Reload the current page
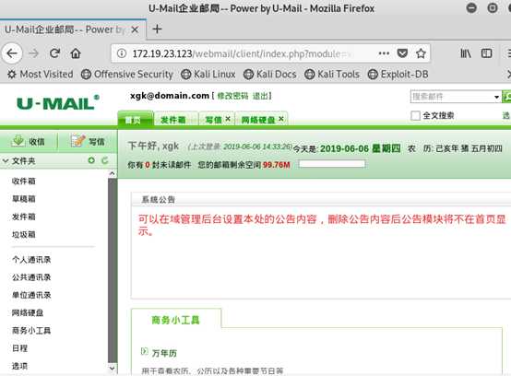 [54, 53]
